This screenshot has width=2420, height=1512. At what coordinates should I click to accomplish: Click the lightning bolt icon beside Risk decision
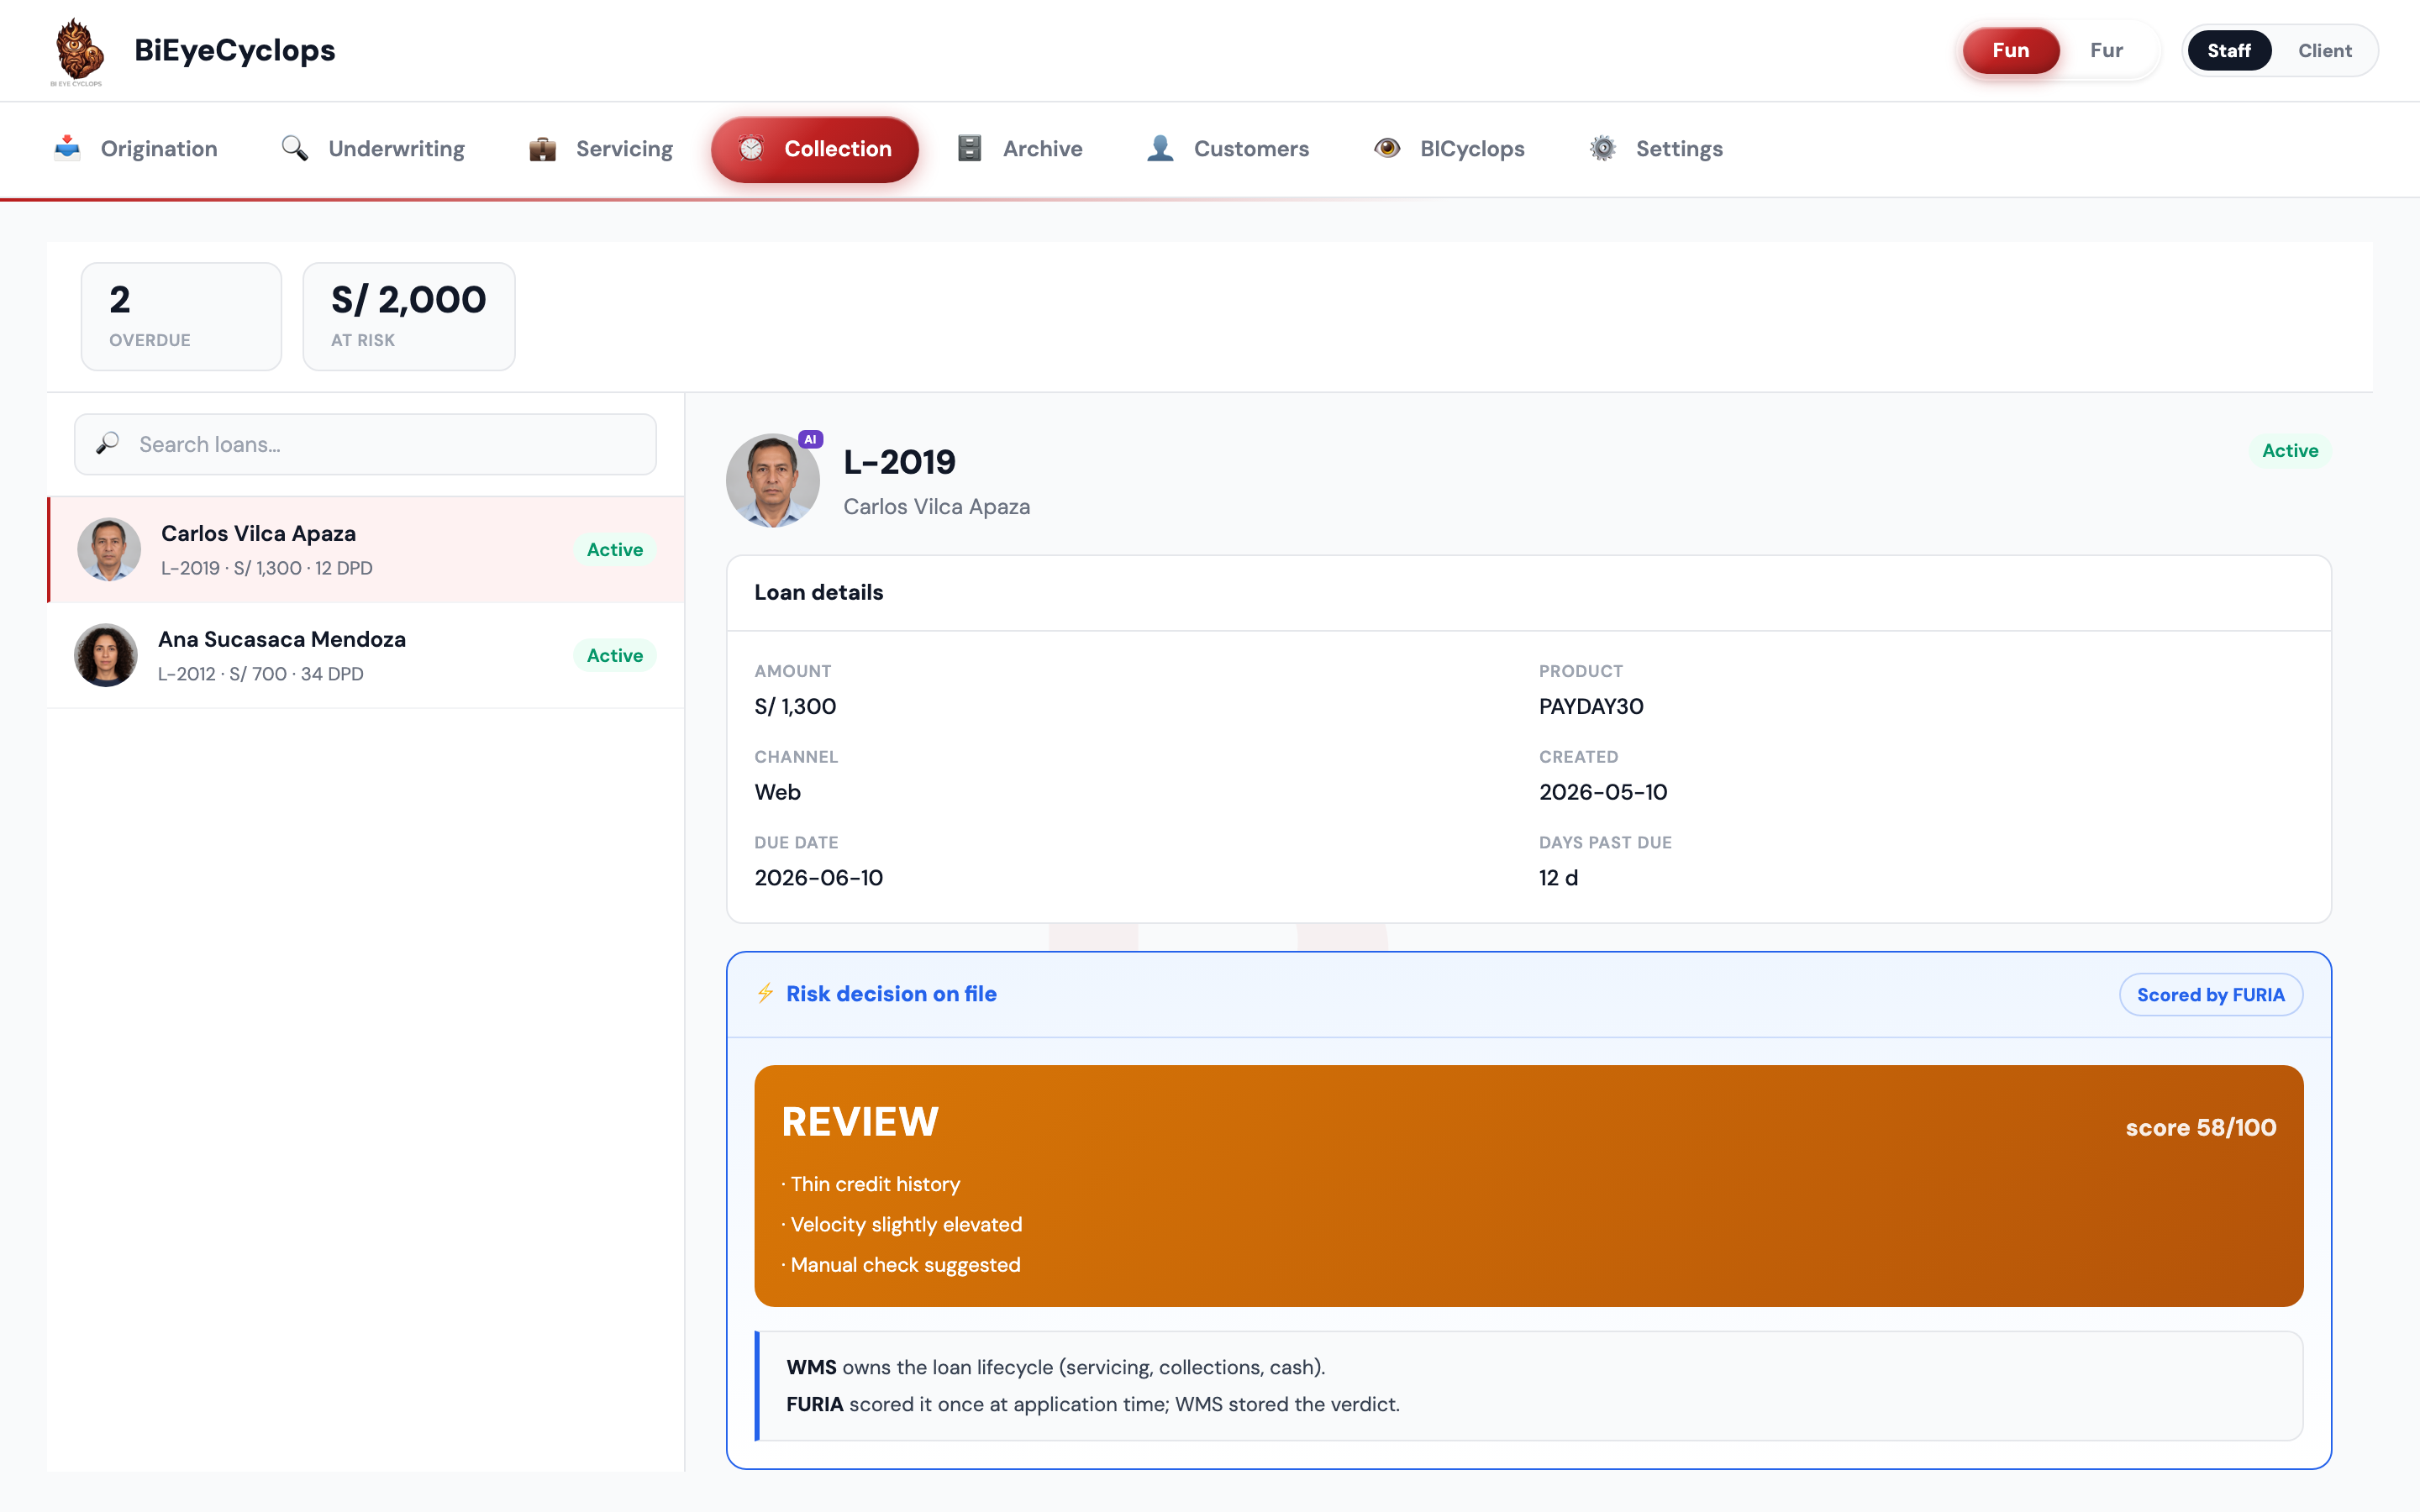(765, 993)
